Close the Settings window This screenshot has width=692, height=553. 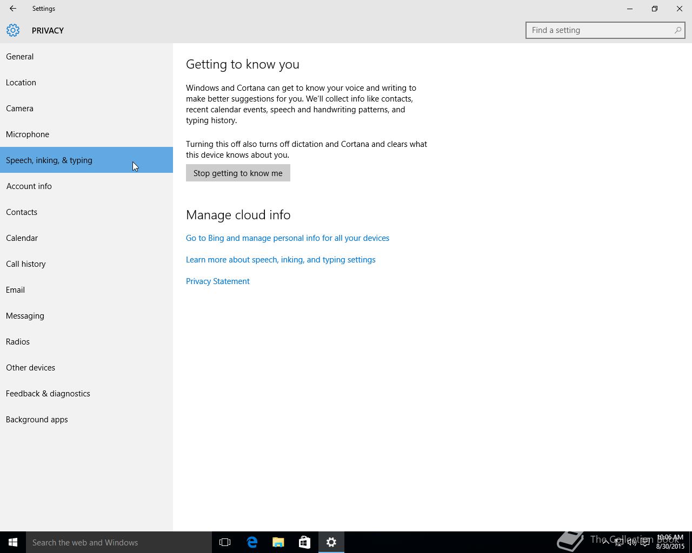coord(680,9)
